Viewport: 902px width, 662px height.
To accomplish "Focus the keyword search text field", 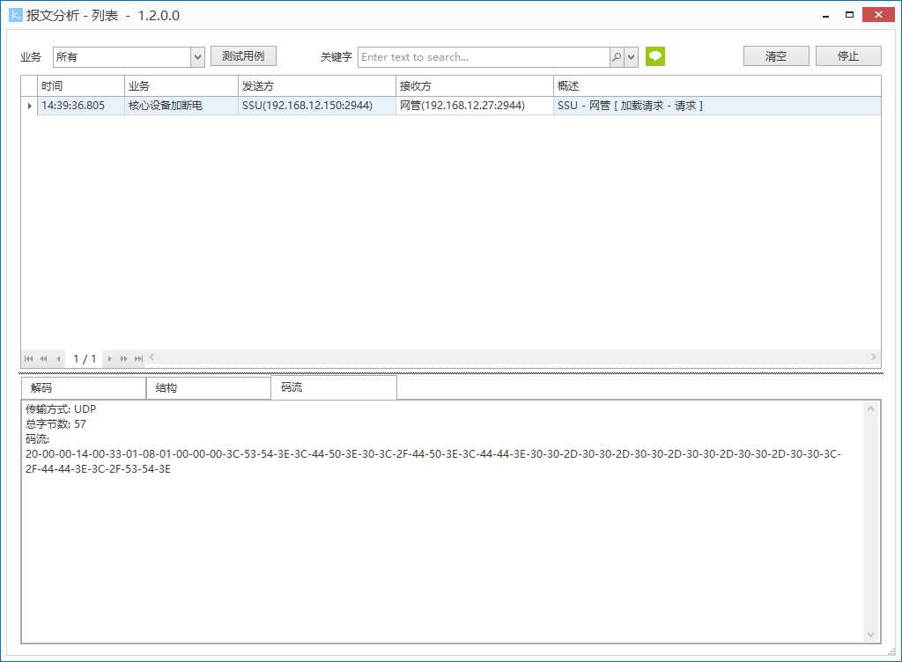I will tap(484, 57).
